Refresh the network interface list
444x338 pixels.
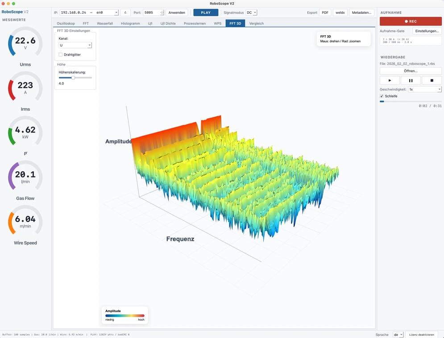tap(125, 12)
